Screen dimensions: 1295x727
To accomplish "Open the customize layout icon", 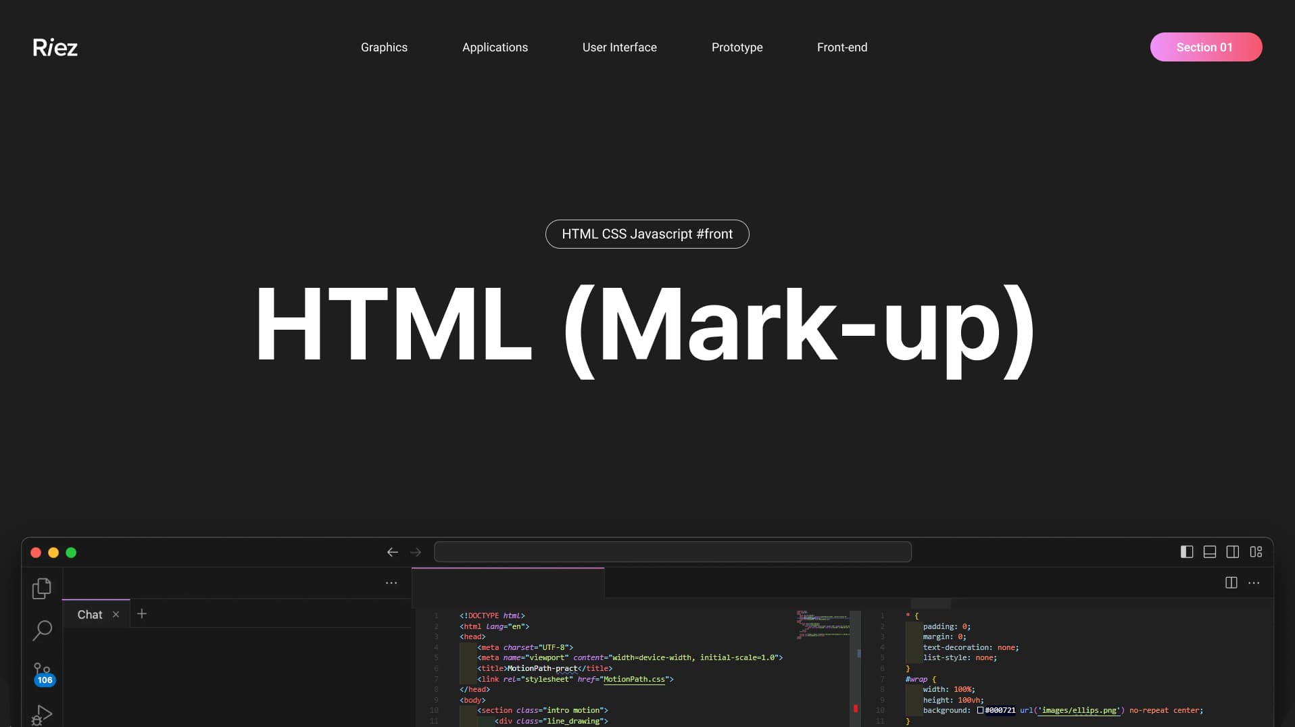I will click(1256, 552).
